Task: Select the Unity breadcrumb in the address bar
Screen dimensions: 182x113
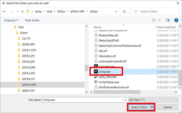Action: [x=38, y=11]
